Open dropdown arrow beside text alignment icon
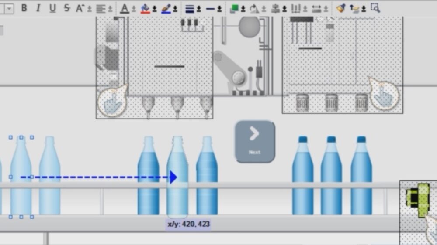Screen dimensions: 437x245 (x=111, y=9)
